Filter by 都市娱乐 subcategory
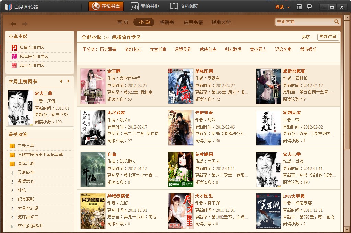The width and height of the screenshot is (351, 233). [308, 49]
